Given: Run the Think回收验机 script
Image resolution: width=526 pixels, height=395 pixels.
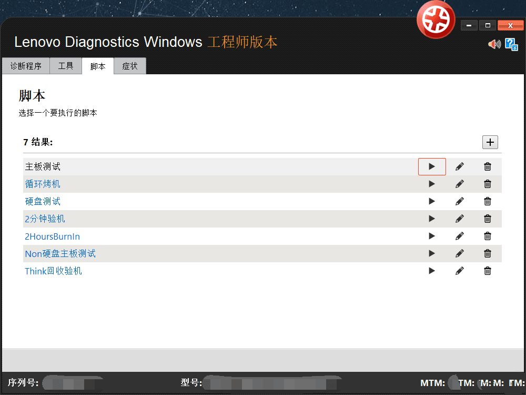Looking at the screenshot, I should point(432,271).
